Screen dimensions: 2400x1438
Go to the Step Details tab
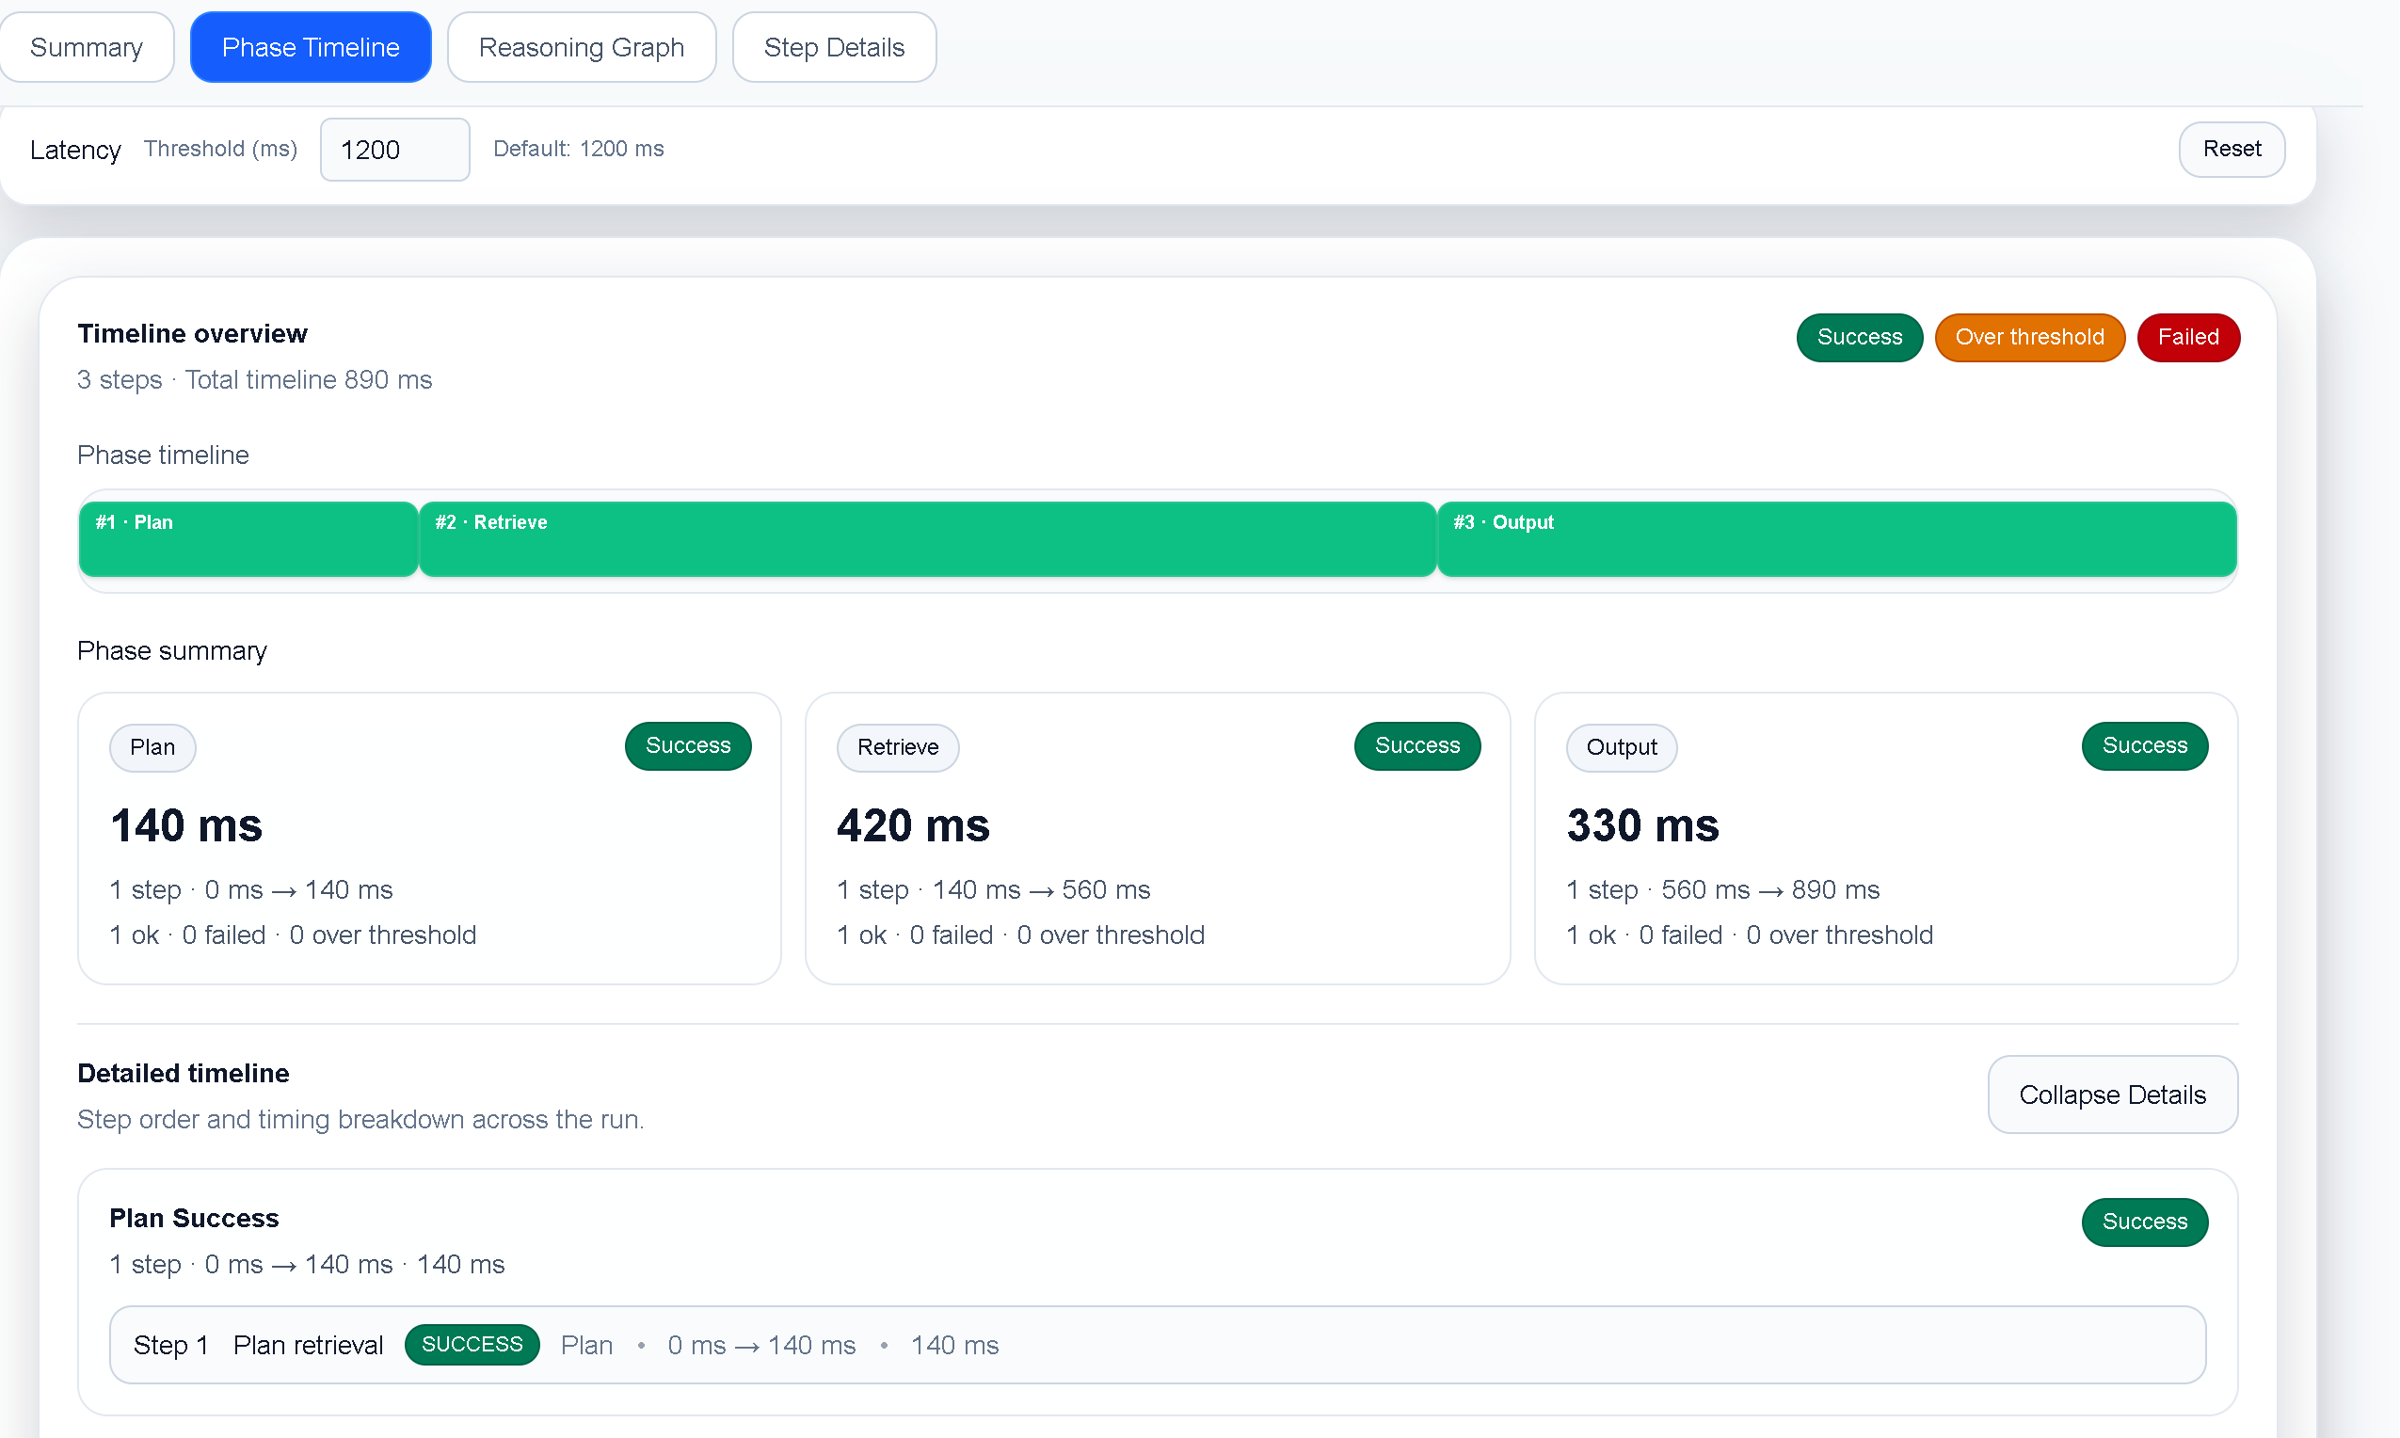(x=833, y=47)
